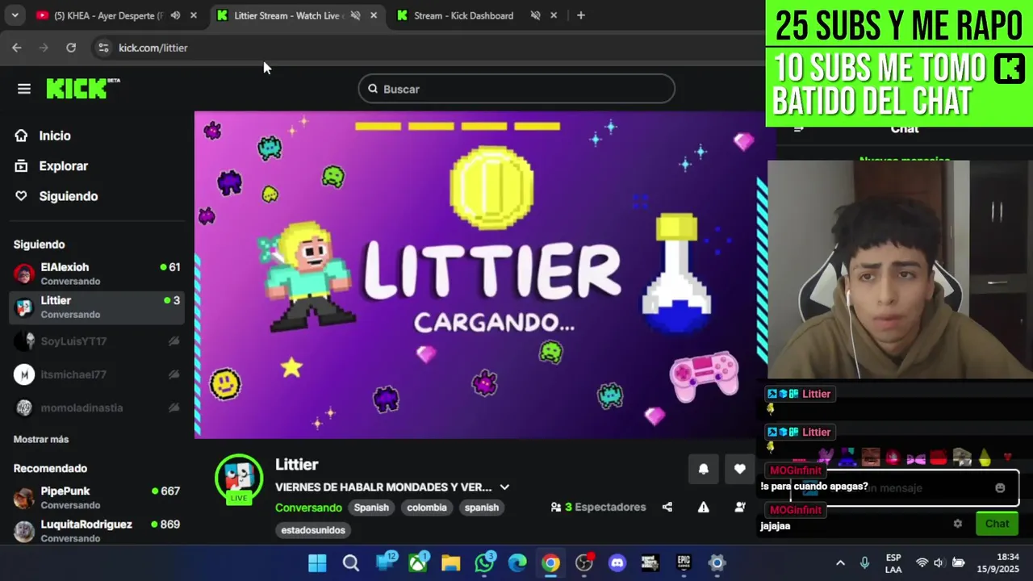
Task: Click the lowercase spanish tag
Action: coord(482,508)
